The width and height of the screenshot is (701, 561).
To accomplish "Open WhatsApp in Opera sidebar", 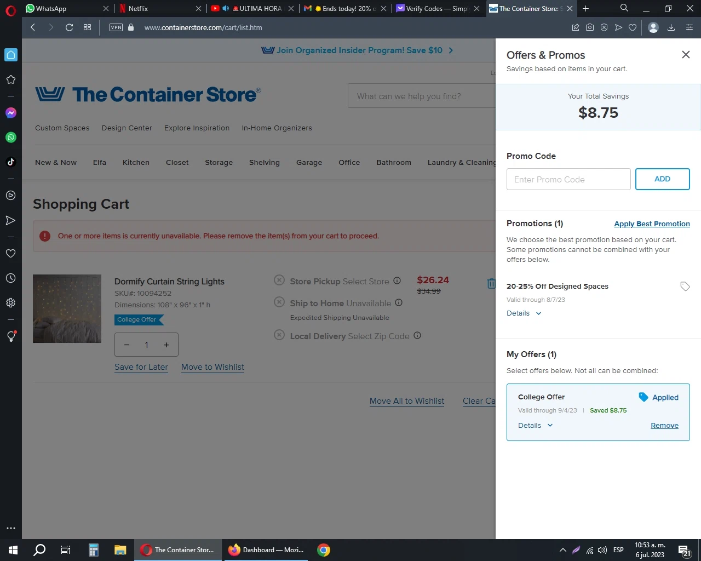I will pos(11,138).
